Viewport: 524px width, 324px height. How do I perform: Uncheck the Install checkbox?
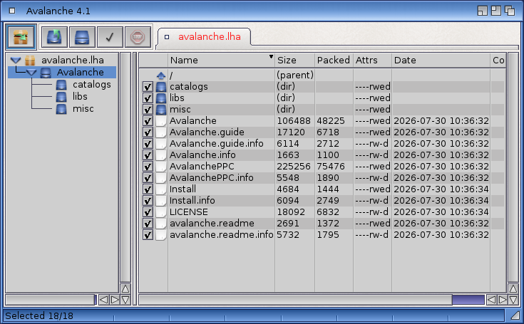coord(148,189)
